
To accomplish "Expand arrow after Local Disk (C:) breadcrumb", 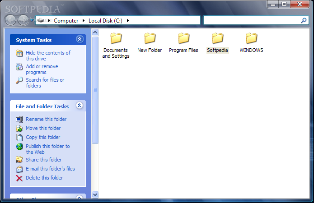I will (127, 20).
